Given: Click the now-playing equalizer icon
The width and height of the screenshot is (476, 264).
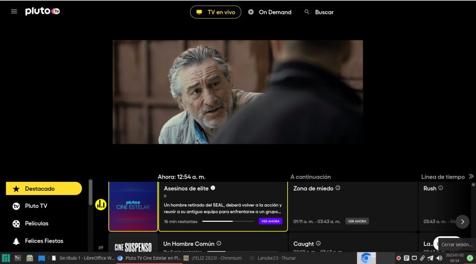Looking at the screenshot, I should tap(101, 205).
